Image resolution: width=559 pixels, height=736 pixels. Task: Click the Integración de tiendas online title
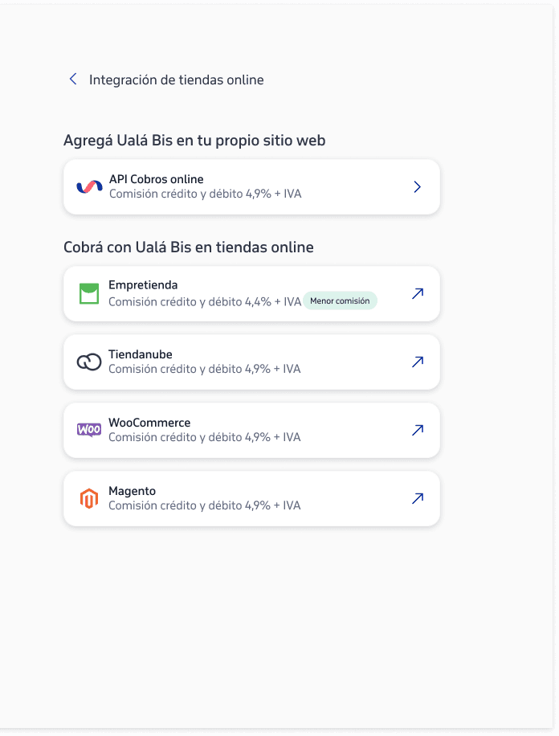coord(177,80)
